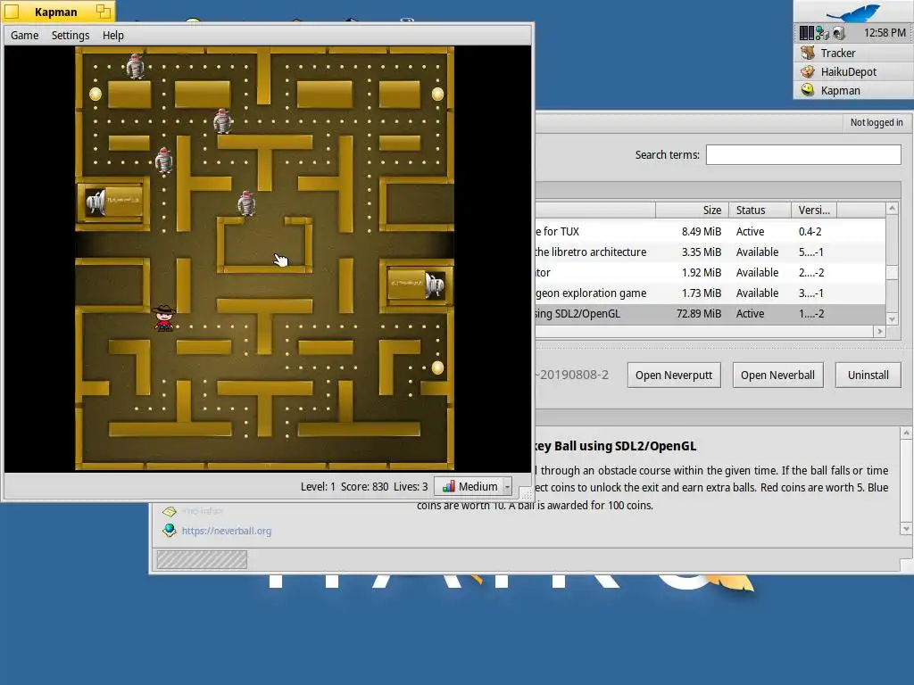Switch to Tracker in the Deskbar
This screenshot has height=685, width=914.
point(853,53)
